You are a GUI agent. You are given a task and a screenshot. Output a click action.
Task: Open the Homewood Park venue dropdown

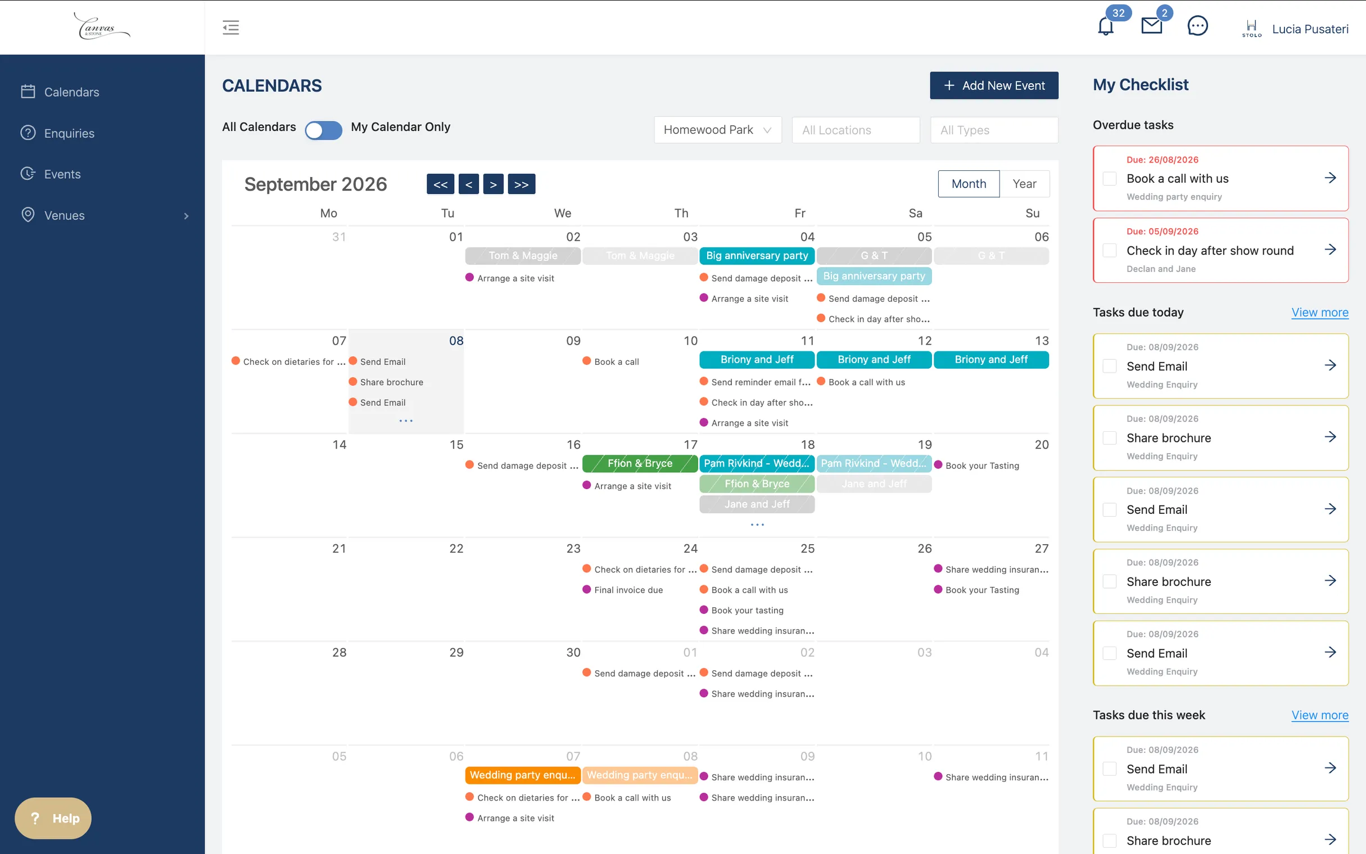coord(718,130)
